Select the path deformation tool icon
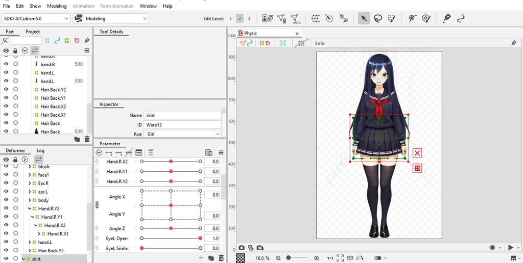 (x=461, y=18)
